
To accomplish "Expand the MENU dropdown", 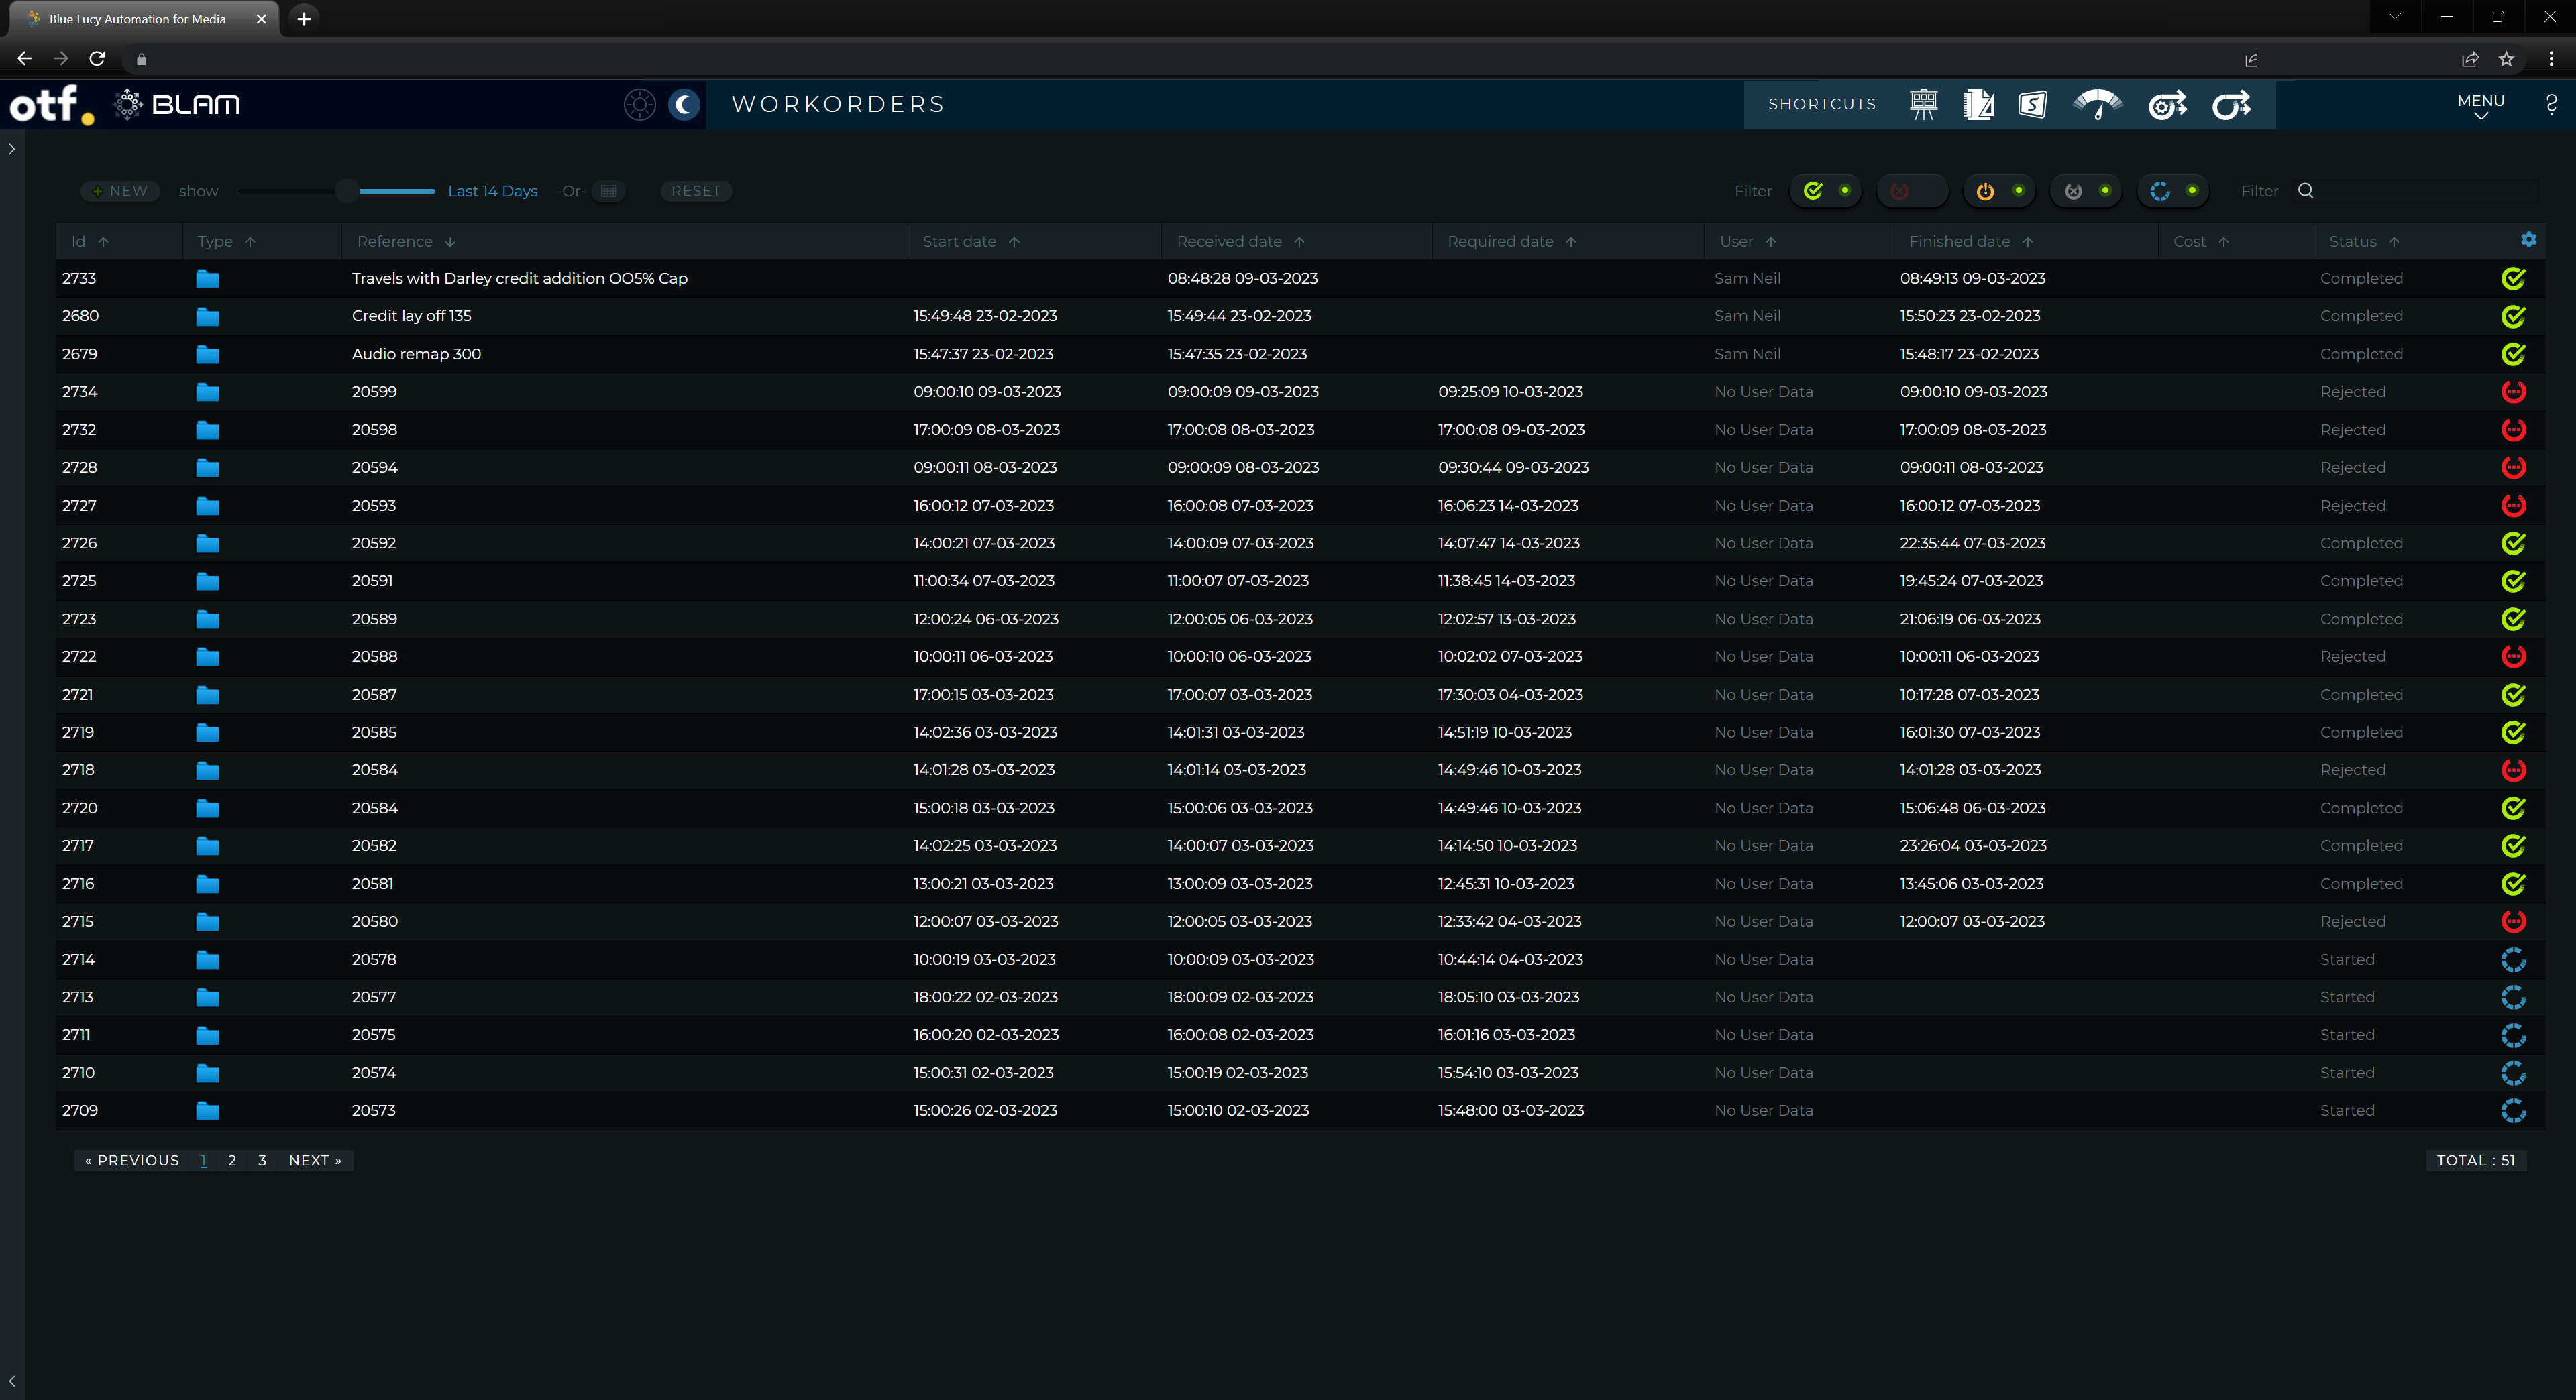I will click(x=2480, y=105).
